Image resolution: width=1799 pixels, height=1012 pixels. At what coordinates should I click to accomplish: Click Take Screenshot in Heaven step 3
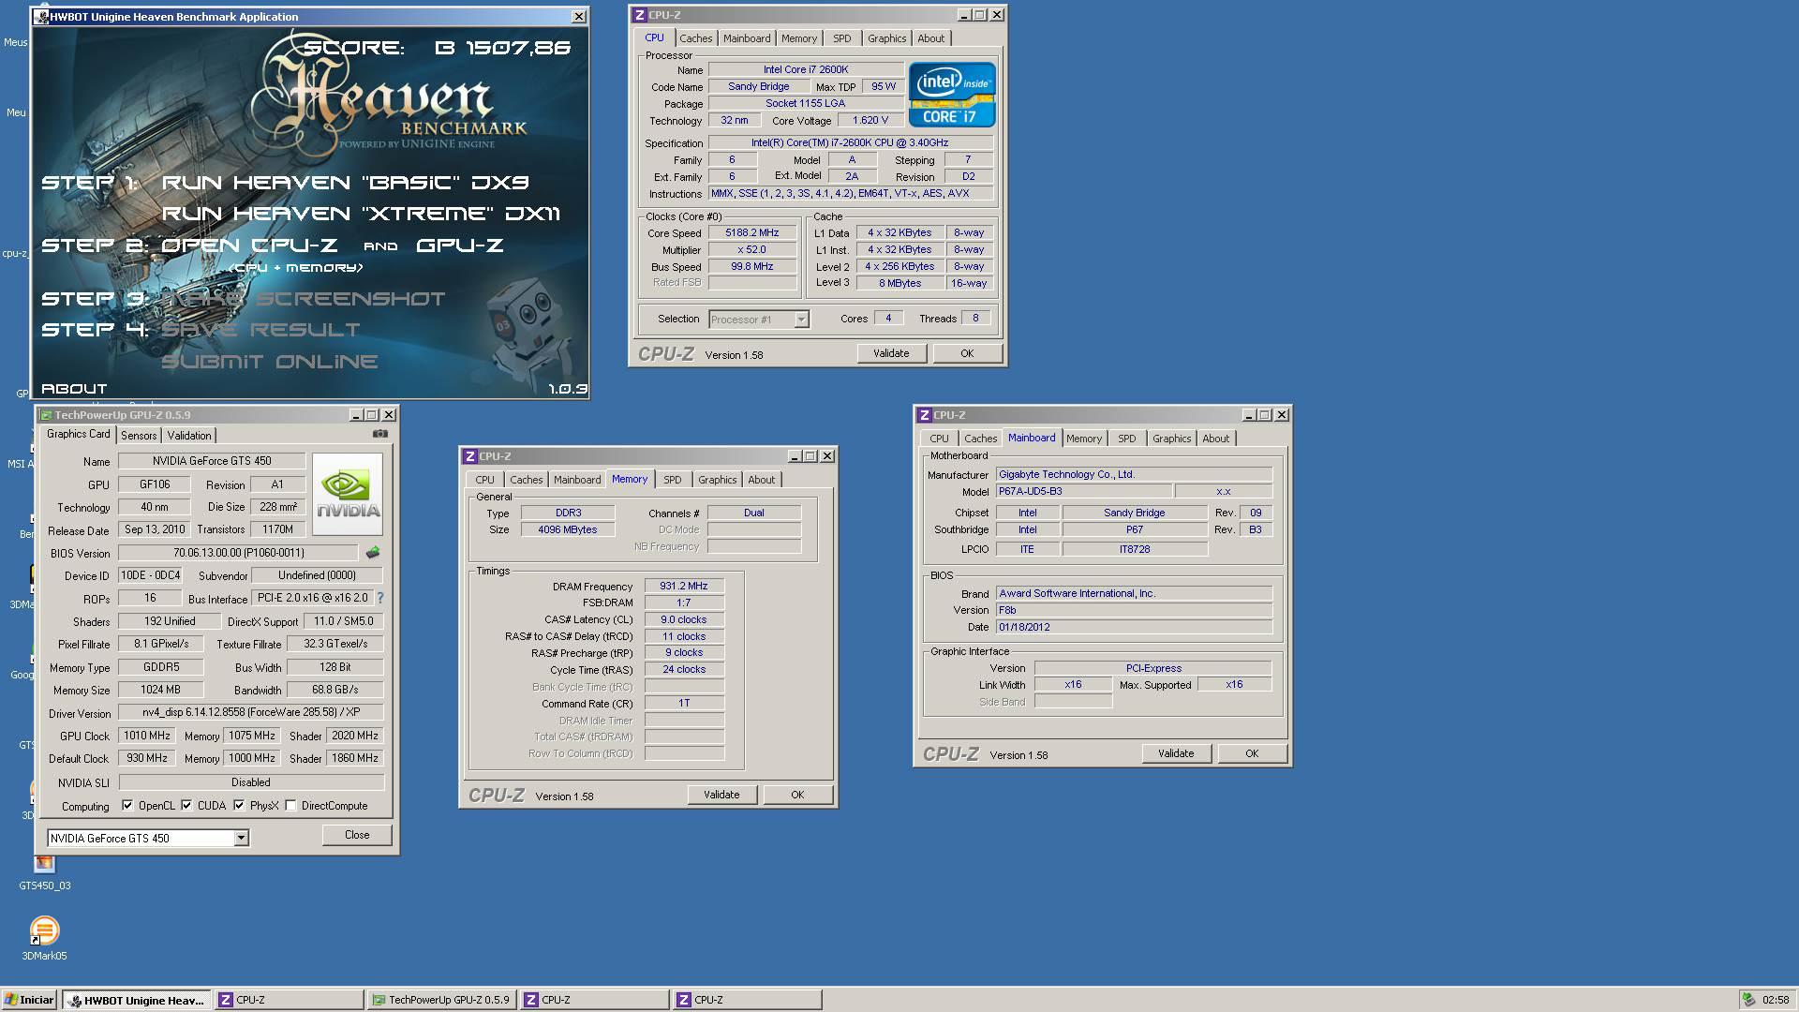coord(304,299)
